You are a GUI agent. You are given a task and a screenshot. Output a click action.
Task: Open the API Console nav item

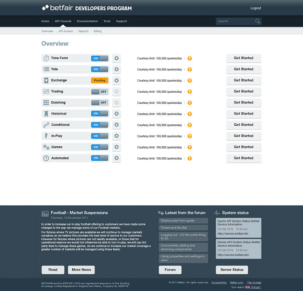[63, 21]
